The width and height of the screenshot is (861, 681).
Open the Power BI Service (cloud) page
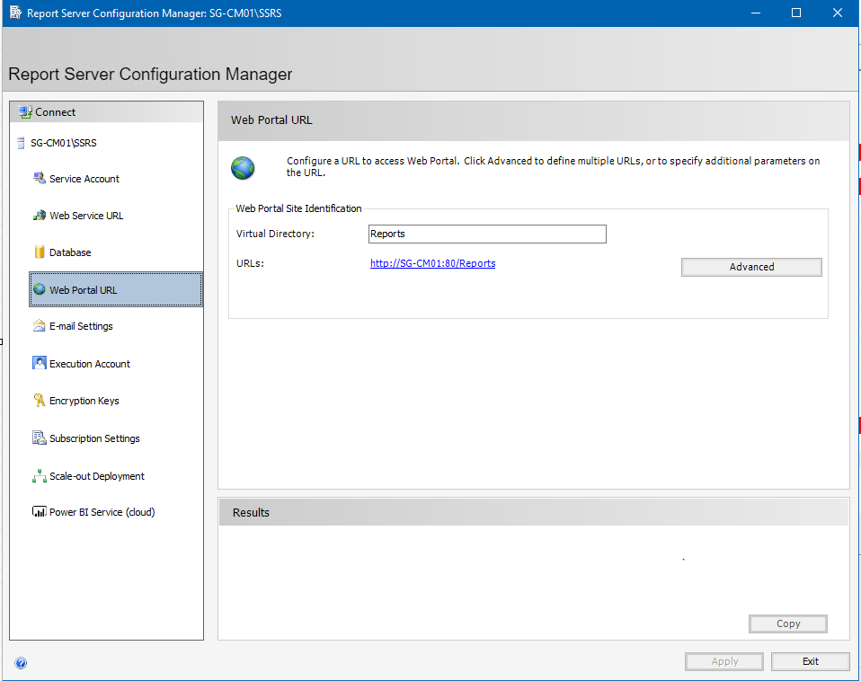[x=102, y=512]
